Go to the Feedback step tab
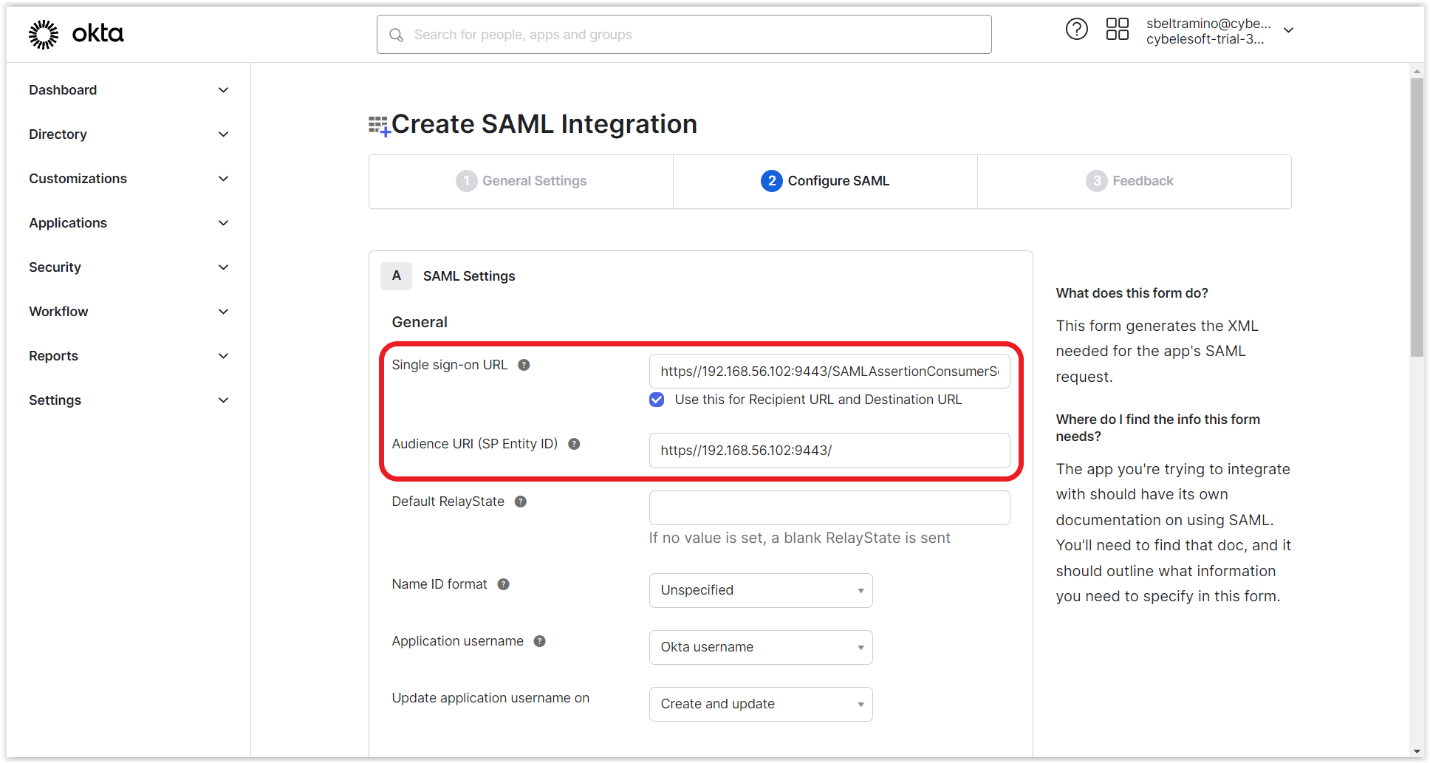 [x=1134, y=181]
